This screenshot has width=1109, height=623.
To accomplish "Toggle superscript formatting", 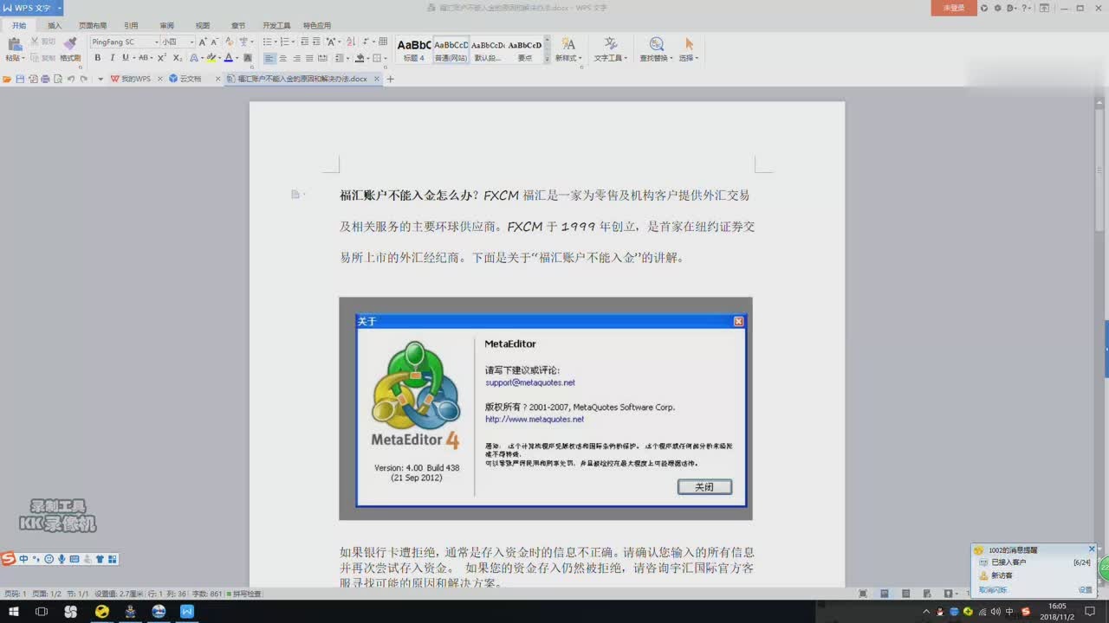I will (x=162, y=58).
